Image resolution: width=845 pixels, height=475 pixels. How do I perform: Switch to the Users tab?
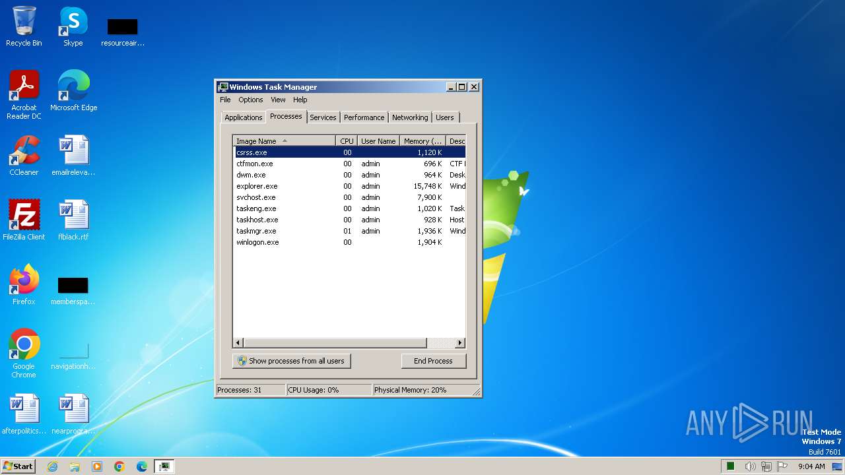click(x=445, y=117)
